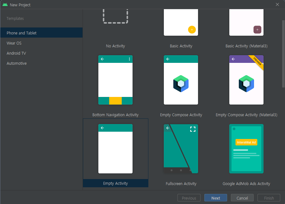This screenshot has height=204, width=285.
Task: Click the "Fullscreen Activity" label text
Action: [x=181, y=184]
